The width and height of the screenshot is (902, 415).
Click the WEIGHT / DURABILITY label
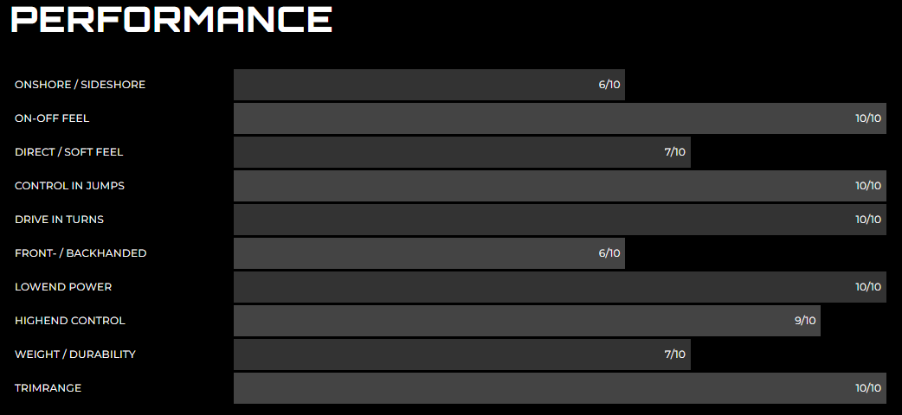click(x=75, y=354)
